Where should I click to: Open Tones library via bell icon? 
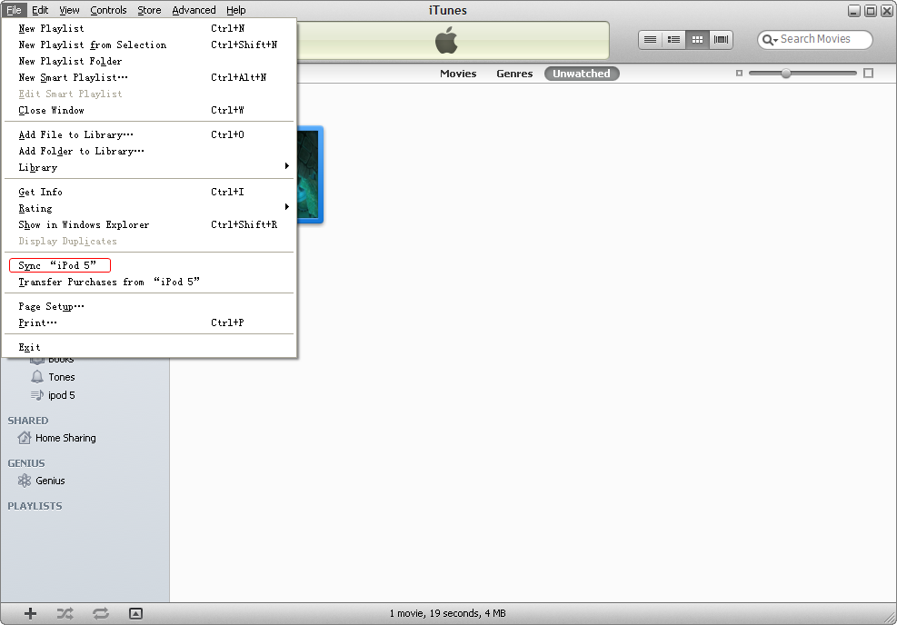[37, 377]
